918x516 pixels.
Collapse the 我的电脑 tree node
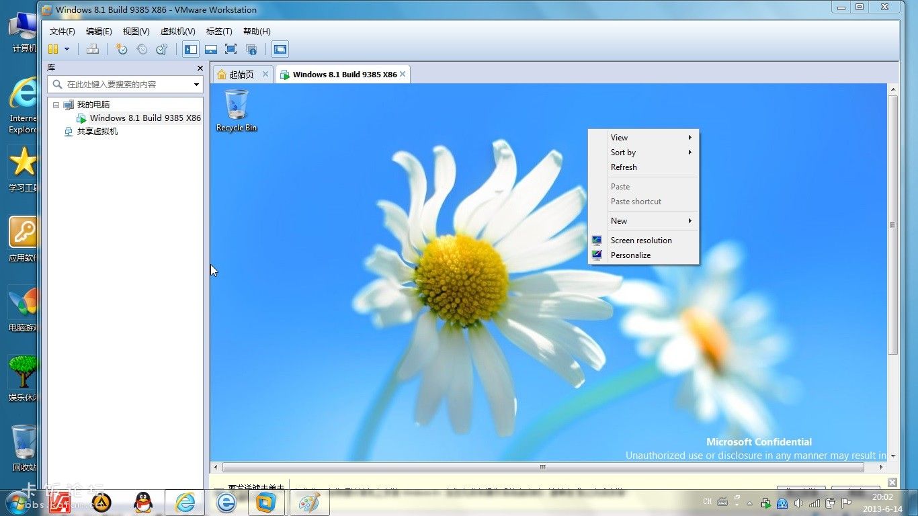pyautogui.click(x=56, y=105)
